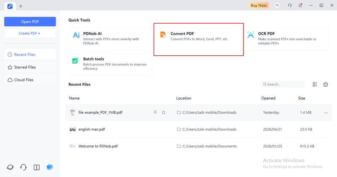Screen dimensions: 337x177
Task: Click the Name column header
Action: click(74, 98)
